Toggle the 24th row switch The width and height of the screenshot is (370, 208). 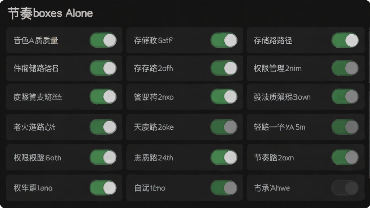pyautogui.click(x=224, y=157)
